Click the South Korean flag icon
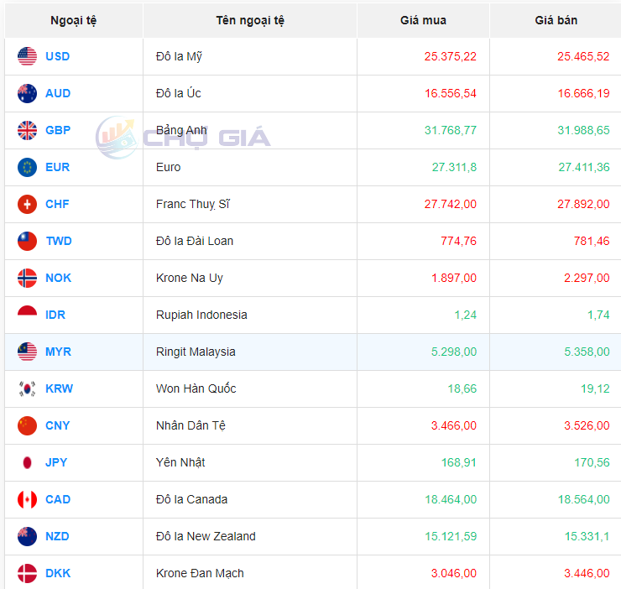The image size is (621, 589). click(x=28, y=388)
